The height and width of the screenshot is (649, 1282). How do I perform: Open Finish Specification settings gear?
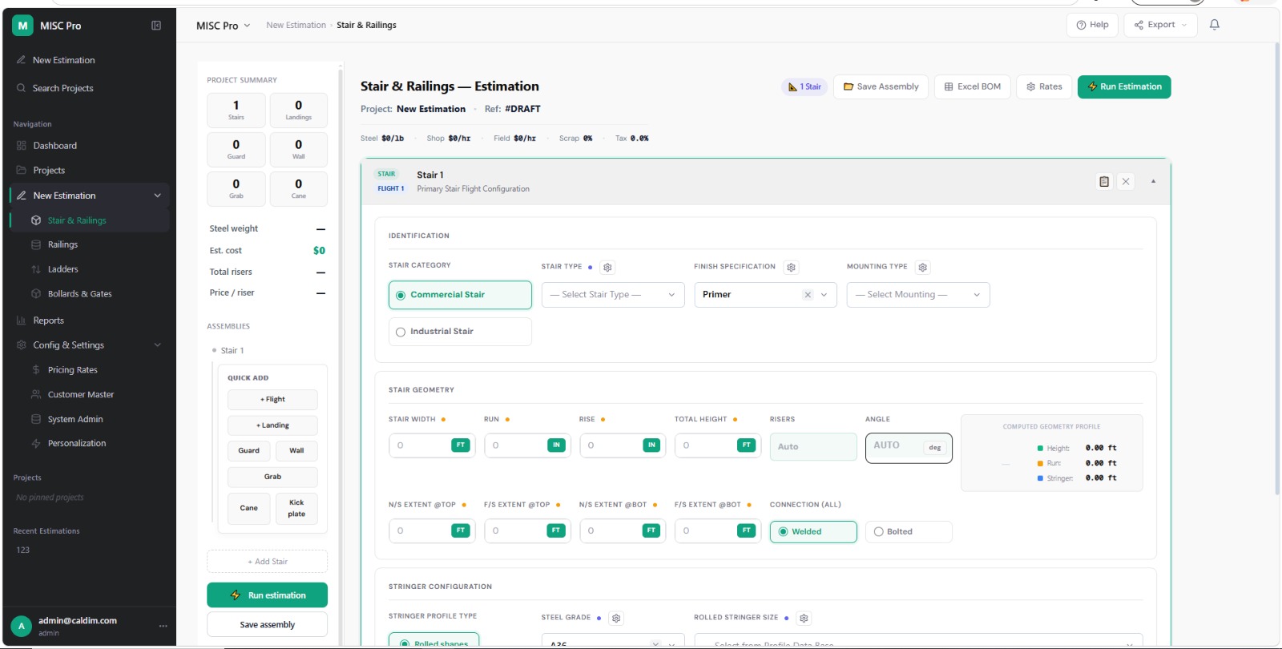(791, 268)
